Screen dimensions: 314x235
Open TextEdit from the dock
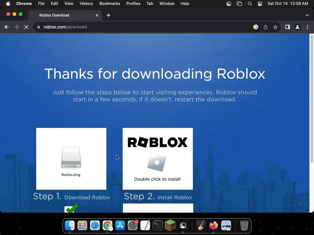coord(145,226)
